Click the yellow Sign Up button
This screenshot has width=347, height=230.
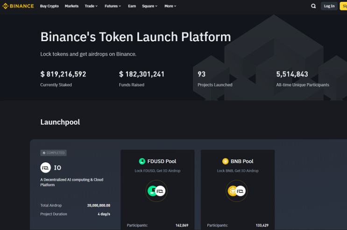pyautogui.click(x=343, y=6)
